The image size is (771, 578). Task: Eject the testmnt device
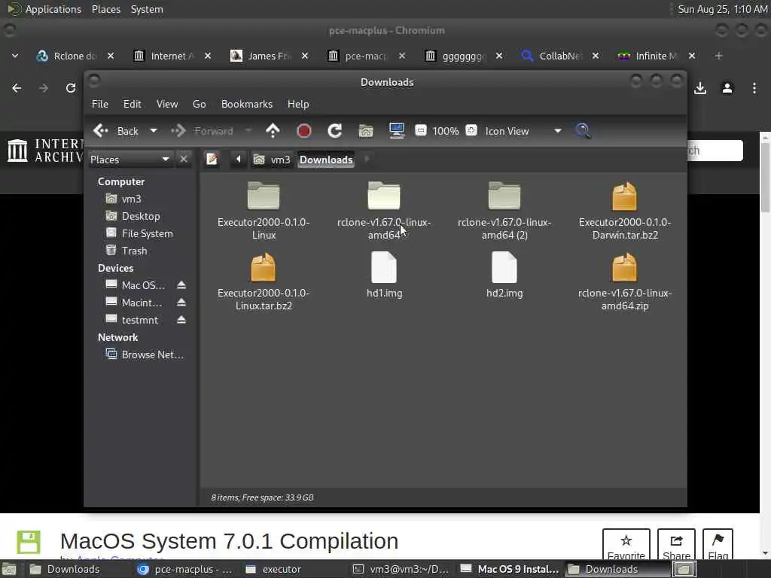pyautogui.click(x=181, y=320)
